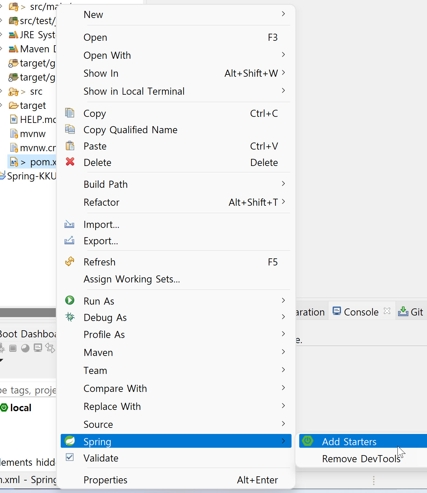Viewport: 427px width, 493px height.
Task: Open the Replace With submenu
Action: click(176, 406)
